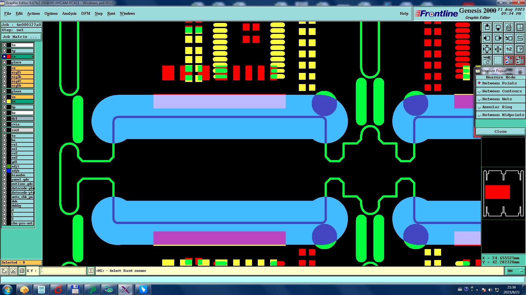
Task: Toggle the grid display icon
Action: (498, 60)
